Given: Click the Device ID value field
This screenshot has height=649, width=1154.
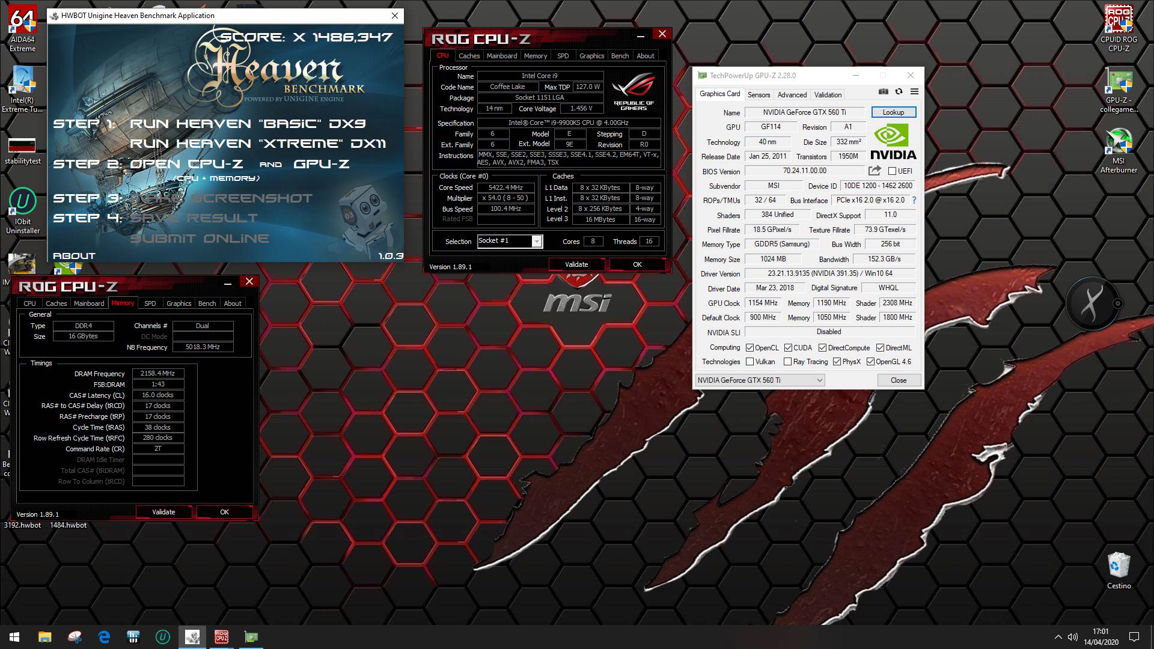Looking at the screenshot, I should (878, 186).
